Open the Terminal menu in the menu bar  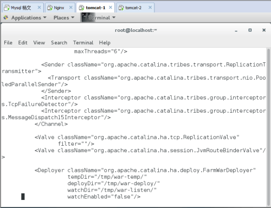click(83, 43)
